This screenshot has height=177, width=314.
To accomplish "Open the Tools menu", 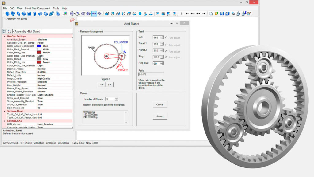I will (x=56, y=8).
